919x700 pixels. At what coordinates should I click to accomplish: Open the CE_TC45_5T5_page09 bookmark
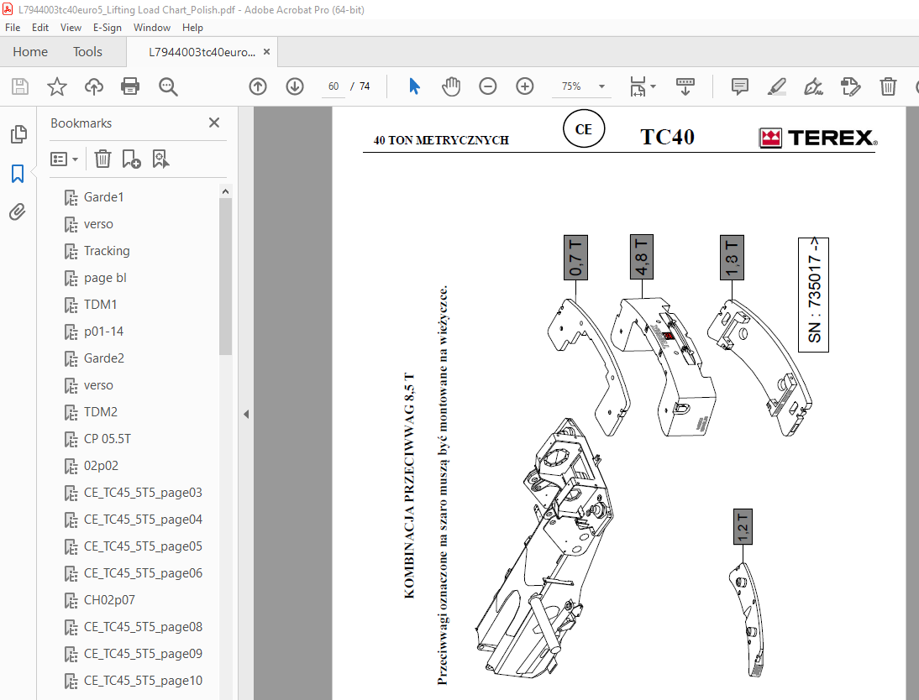pos(143,654)
